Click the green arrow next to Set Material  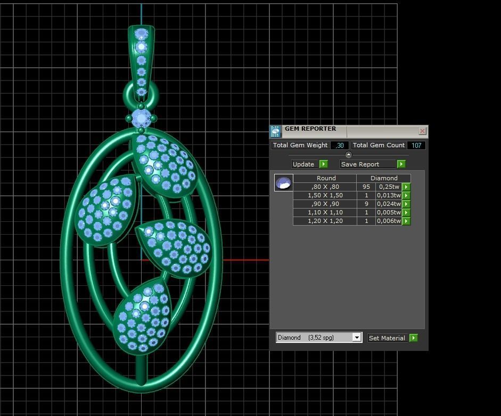point(414,338)
